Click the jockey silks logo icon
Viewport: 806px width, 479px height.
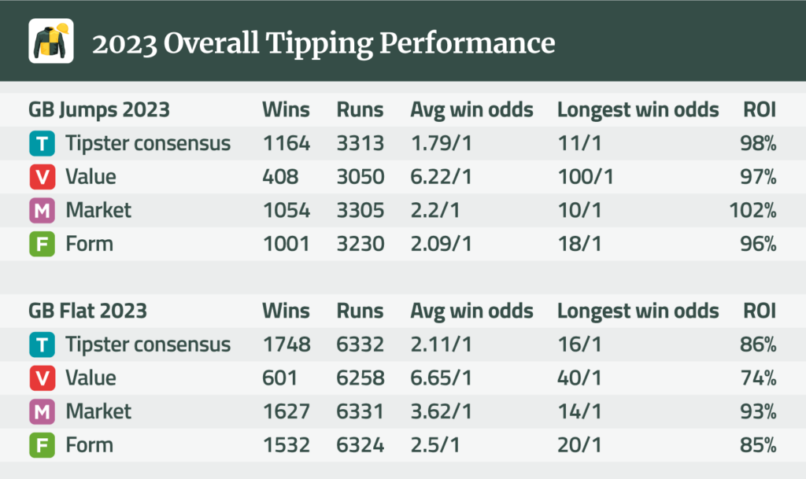pos(51,42)
